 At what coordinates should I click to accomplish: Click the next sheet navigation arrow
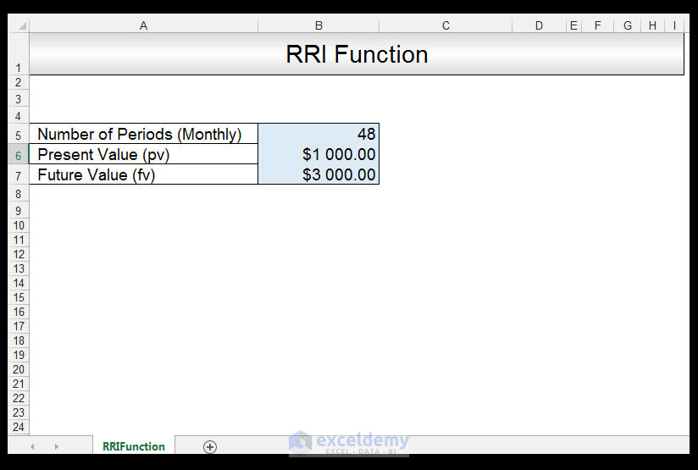(x=56, y=446)
